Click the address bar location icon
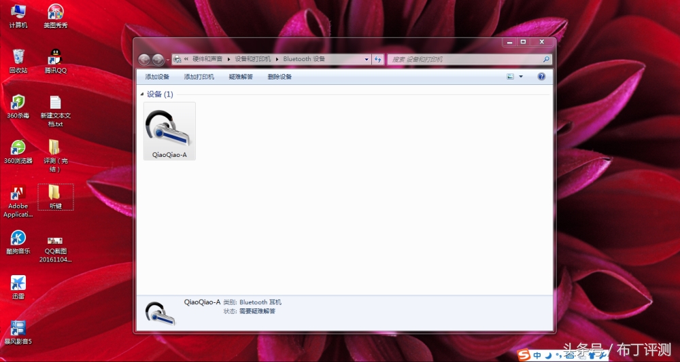680x362 pixels. pos(177,59)
